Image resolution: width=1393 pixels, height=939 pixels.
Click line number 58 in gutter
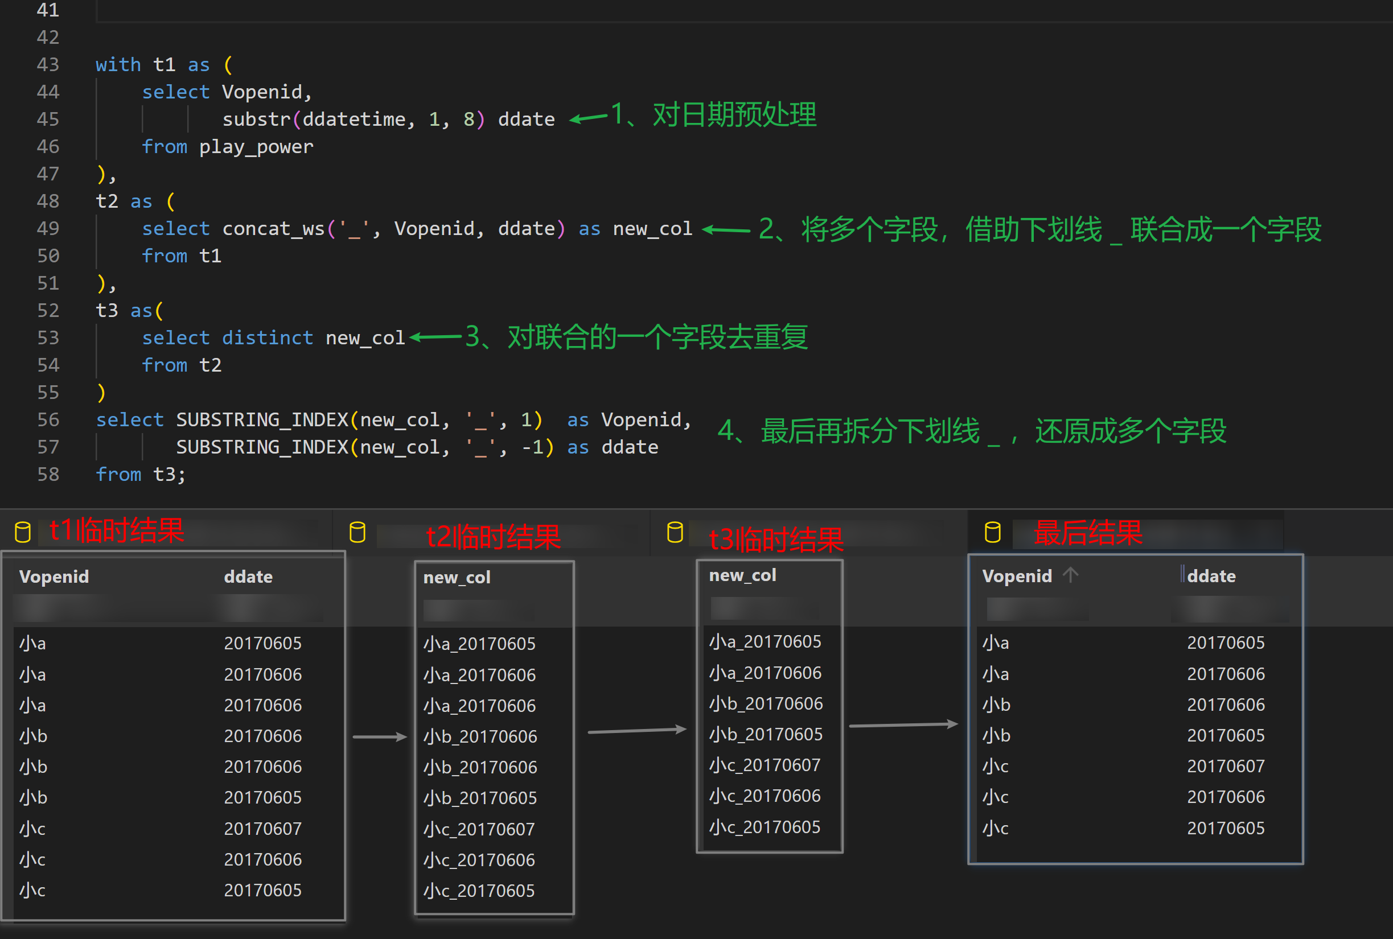click(x=48, y=473)
